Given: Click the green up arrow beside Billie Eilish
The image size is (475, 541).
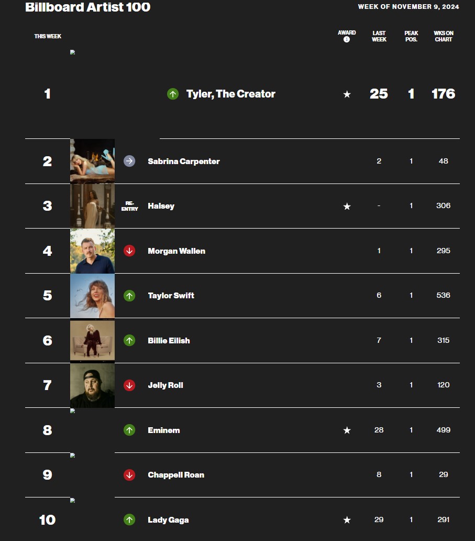Looking at the screenshot, I should click(x=129, y=340).
